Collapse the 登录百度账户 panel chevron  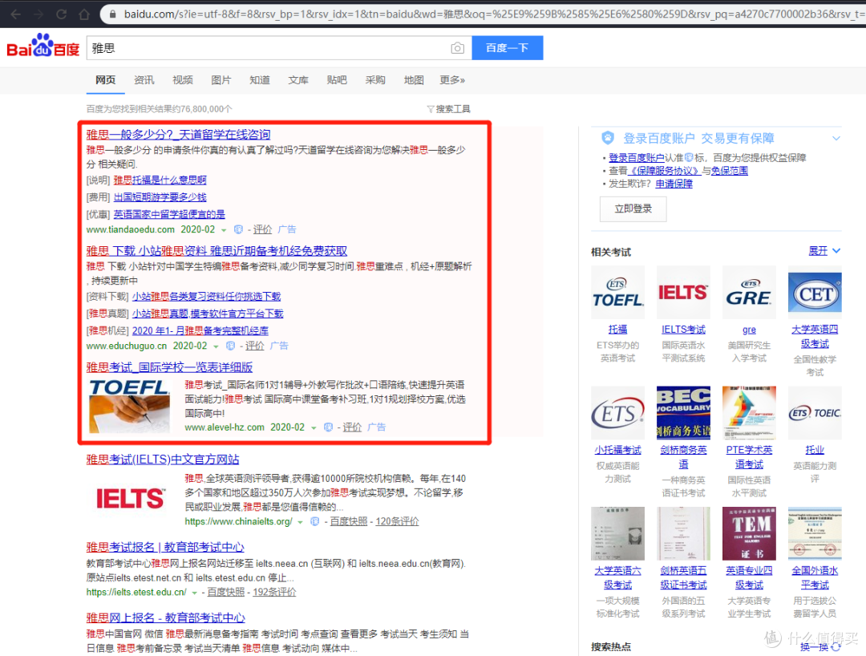coord(836,139)
